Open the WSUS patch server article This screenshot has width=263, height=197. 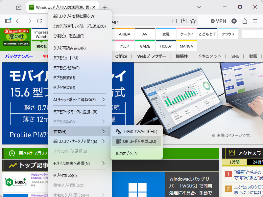(x=191, y=186)
